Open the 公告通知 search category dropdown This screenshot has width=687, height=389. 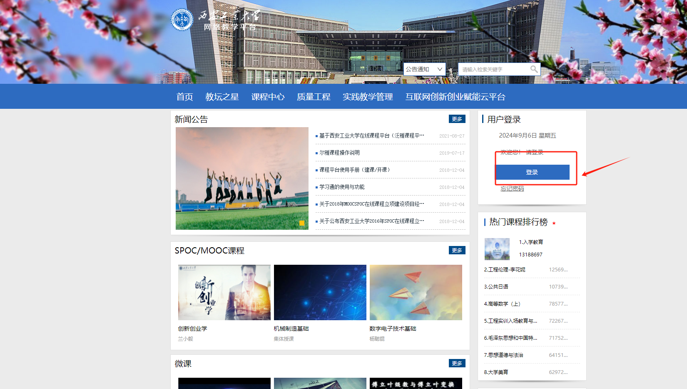coord(425,69)
